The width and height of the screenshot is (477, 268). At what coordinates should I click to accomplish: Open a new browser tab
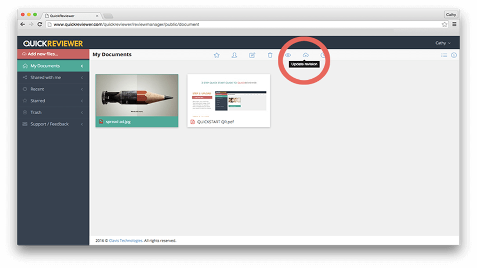[x=108, y=16]
